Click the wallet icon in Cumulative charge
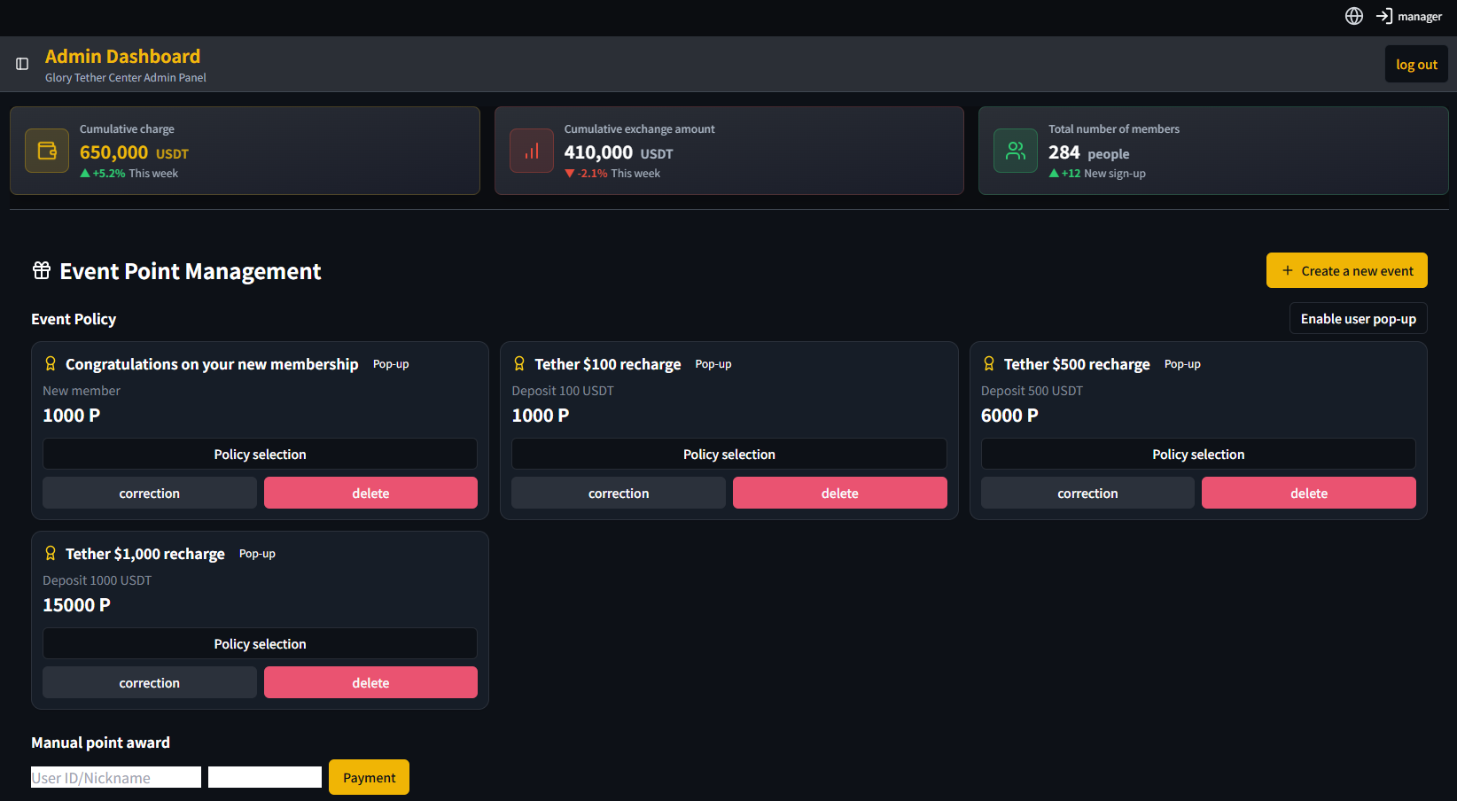 (47, 151)
